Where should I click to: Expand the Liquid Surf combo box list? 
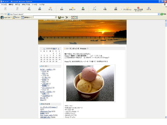click(x=56, y=17)
